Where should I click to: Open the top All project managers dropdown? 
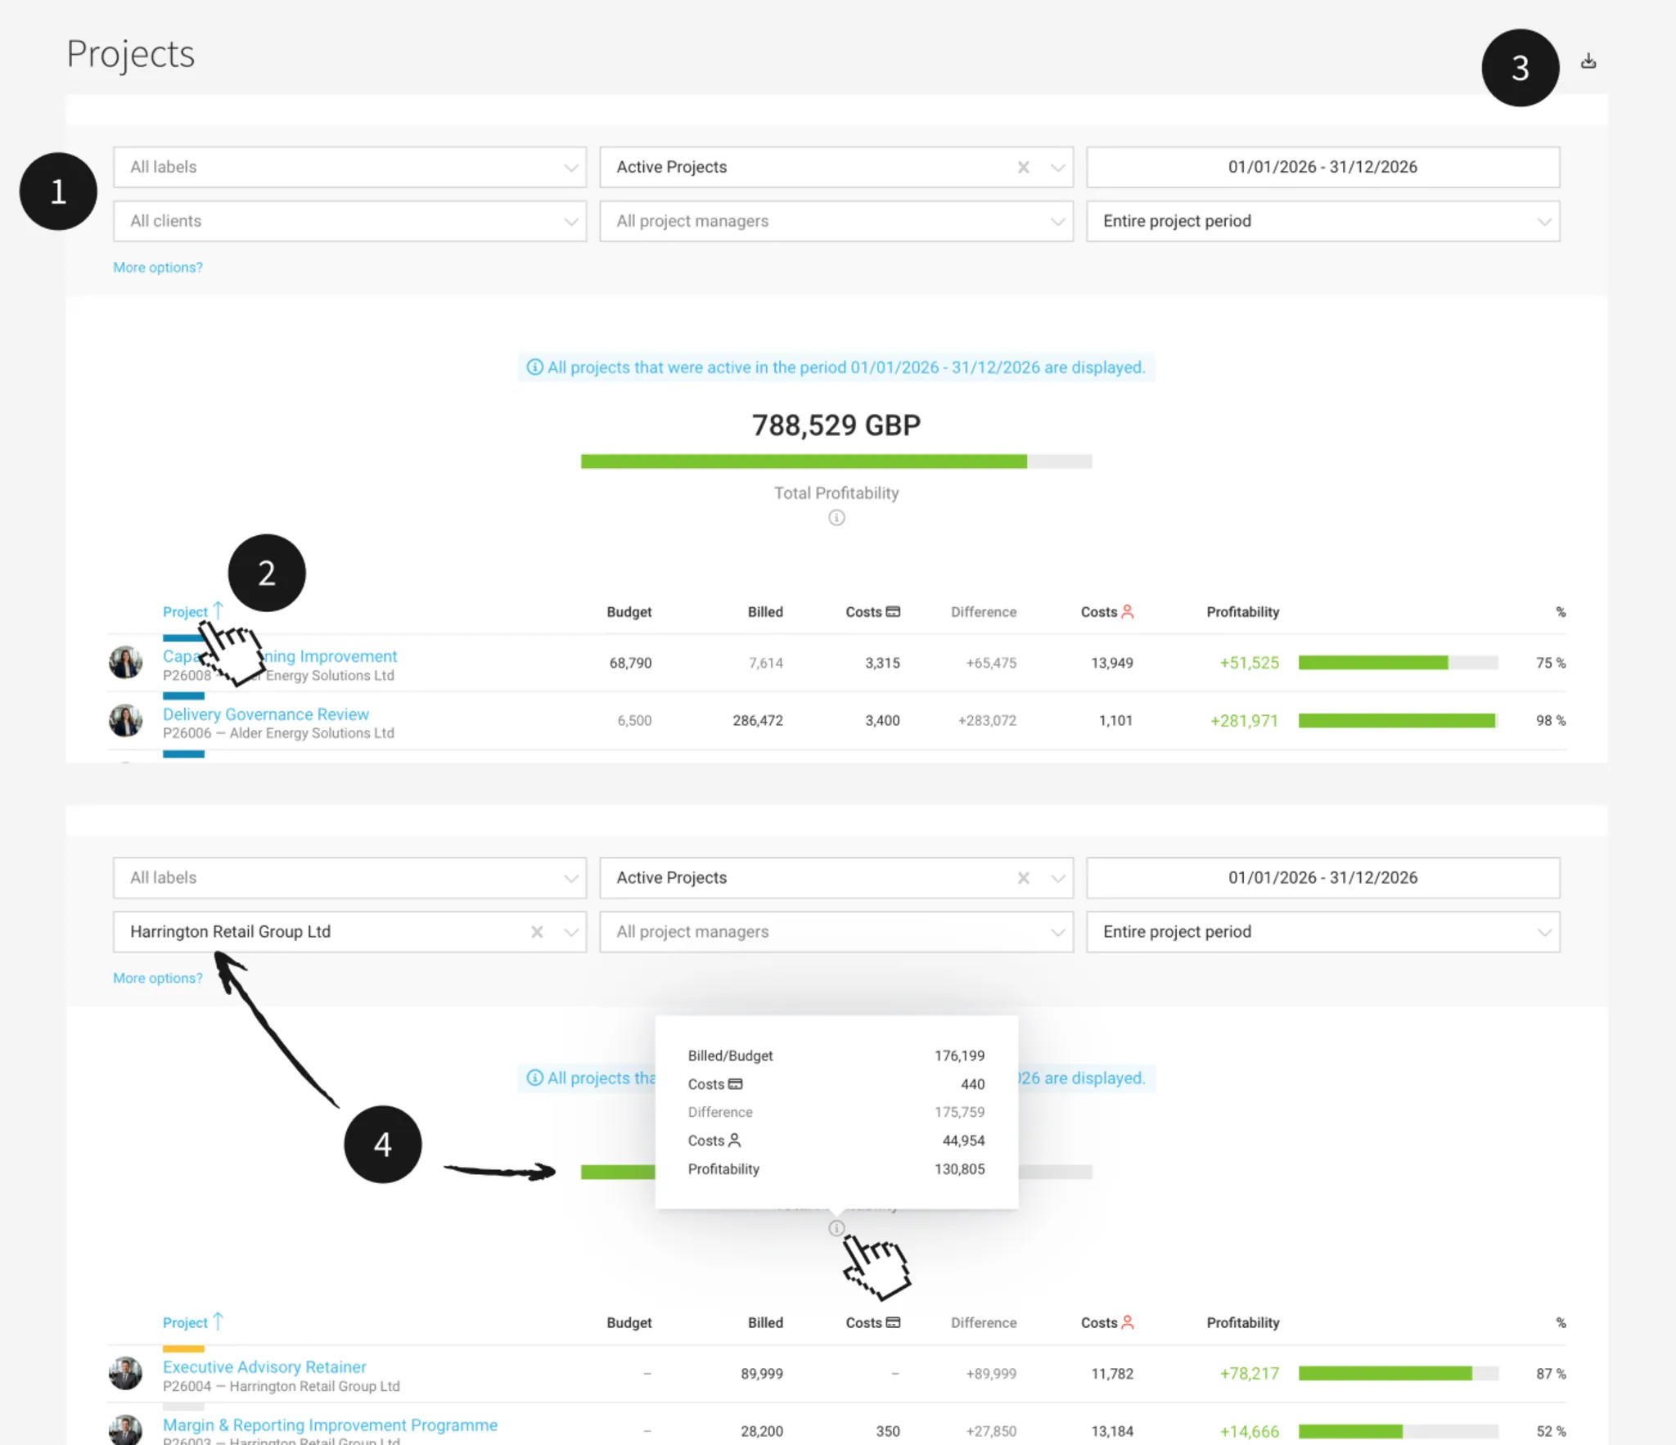point(836,221)
